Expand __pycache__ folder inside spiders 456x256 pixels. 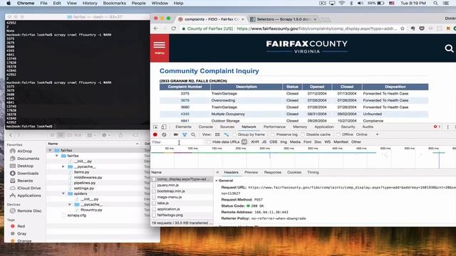click(70, 204)
